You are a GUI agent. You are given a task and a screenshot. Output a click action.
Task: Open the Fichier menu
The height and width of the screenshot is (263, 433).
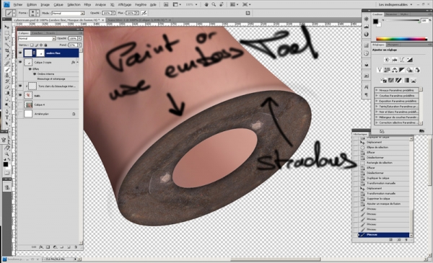pyautogui.click(x=18, y=4)
